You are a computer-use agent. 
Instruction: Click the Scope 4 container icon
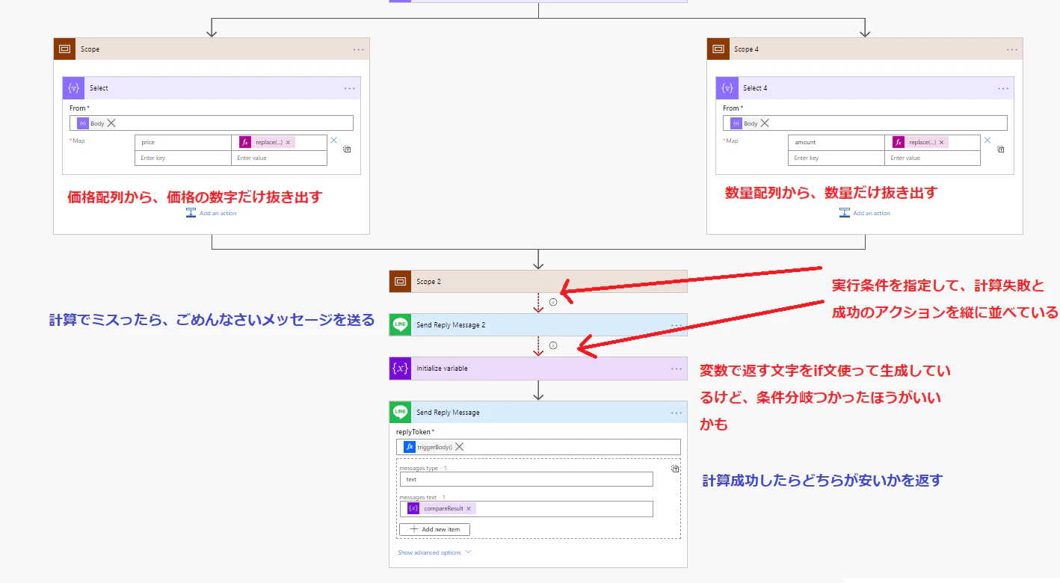(x=718, y=49)
